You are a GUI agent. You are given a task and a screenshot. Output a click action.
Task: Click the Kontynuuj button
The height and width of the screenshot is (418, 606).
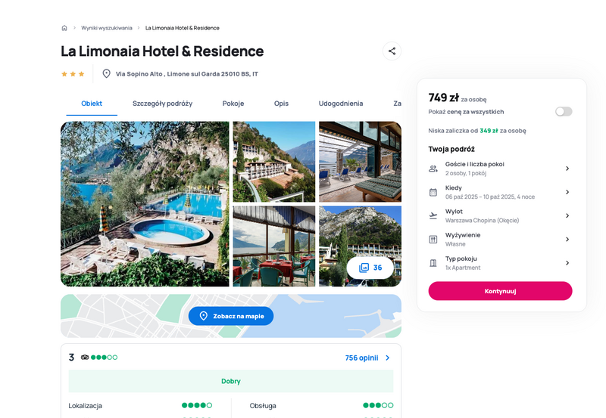click(500, 291)
